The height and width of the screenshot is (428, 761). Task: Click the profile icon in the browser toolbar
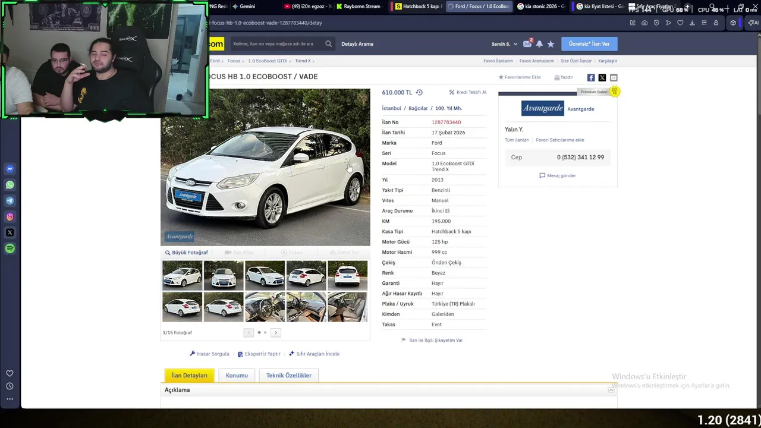[x=716, y=23]
